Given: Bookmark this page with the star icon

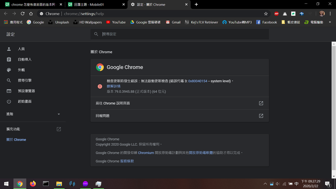Looking at the screenshot, I should coord(266,14).
